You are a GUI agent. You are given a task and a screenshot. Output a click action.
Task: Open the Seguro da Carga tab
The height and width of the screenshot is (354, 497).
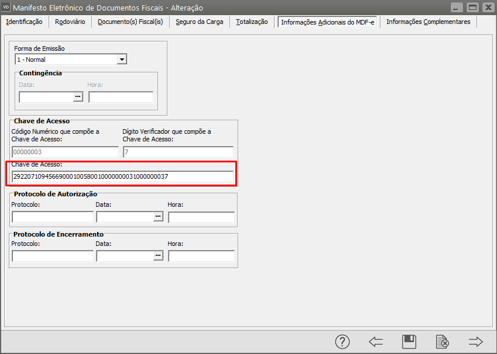tap(200, 22)
